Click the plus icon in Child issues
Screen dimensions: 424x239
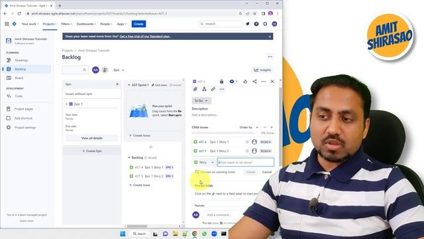point(272,127)
